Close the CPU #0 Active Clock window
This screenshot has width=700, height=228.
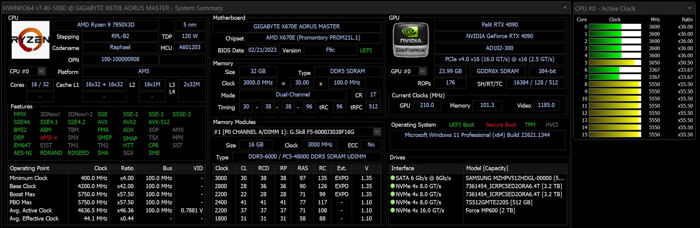[689, 8]
